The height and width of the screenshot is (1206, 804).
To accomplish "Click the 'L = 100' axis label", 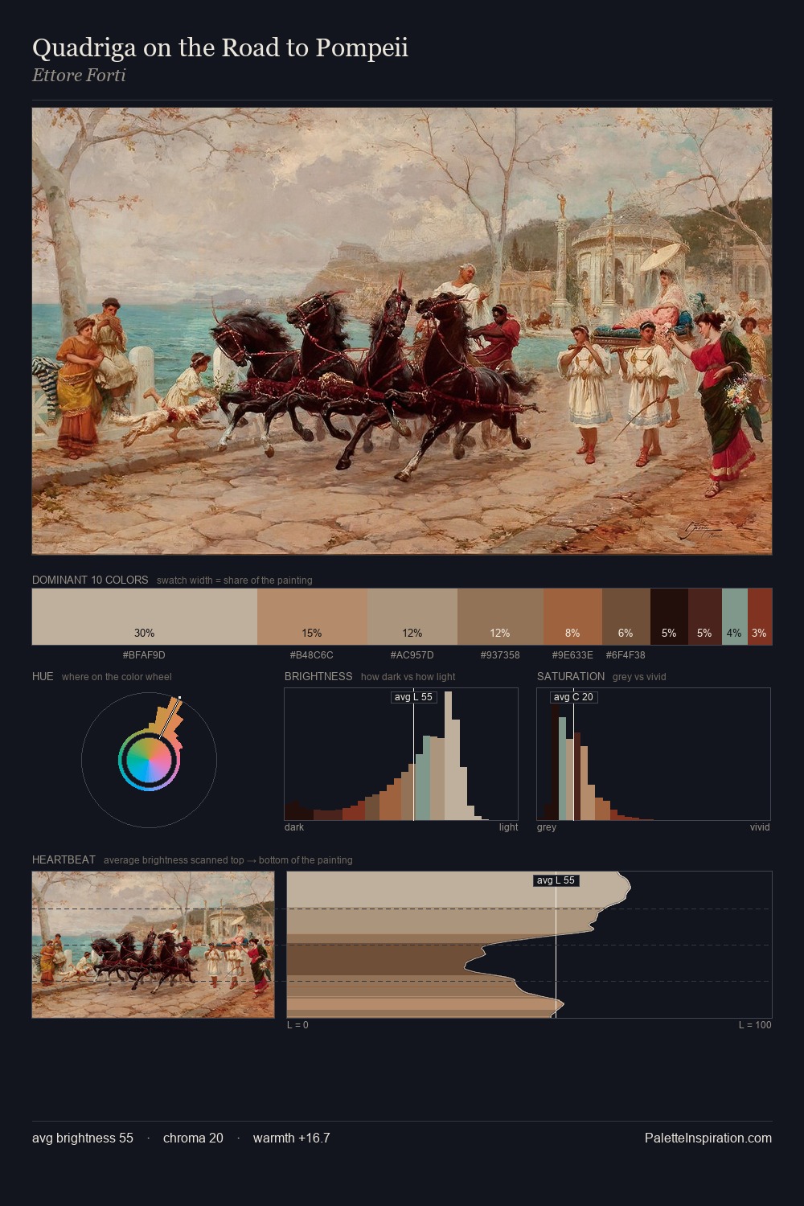I will click(x=755, y=1025).
